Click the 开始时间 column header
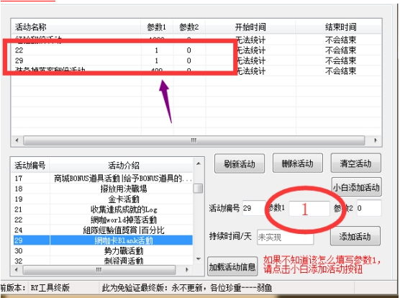Screen dimensions: 400x298 250,27
